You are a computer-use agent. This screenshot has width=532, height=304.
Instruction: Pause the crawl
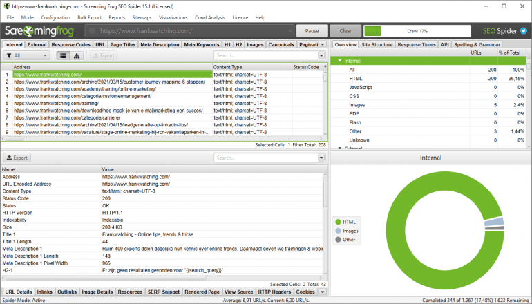[312, 31]
